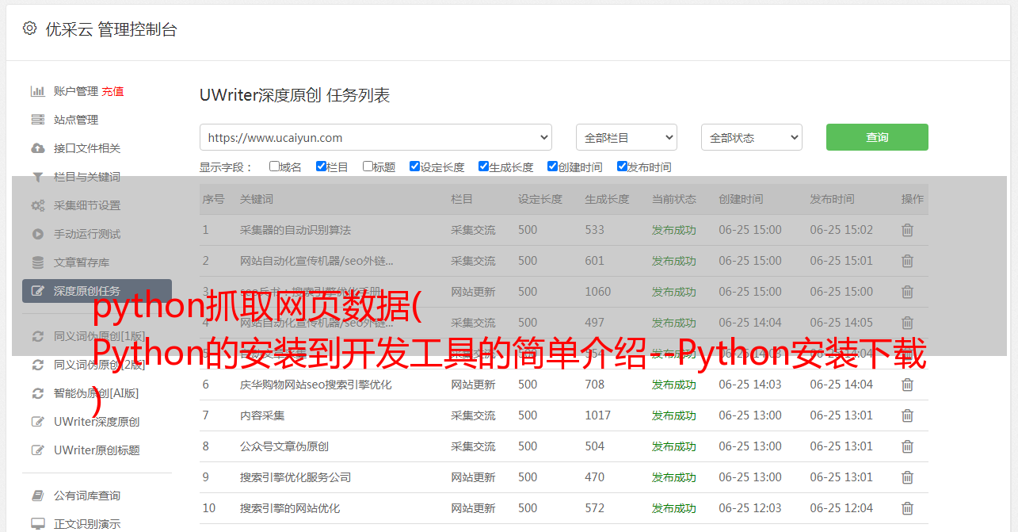Open 智能伪原创[AI版] link
Viewport: 1018px width, 532px height.
[97, 393]
